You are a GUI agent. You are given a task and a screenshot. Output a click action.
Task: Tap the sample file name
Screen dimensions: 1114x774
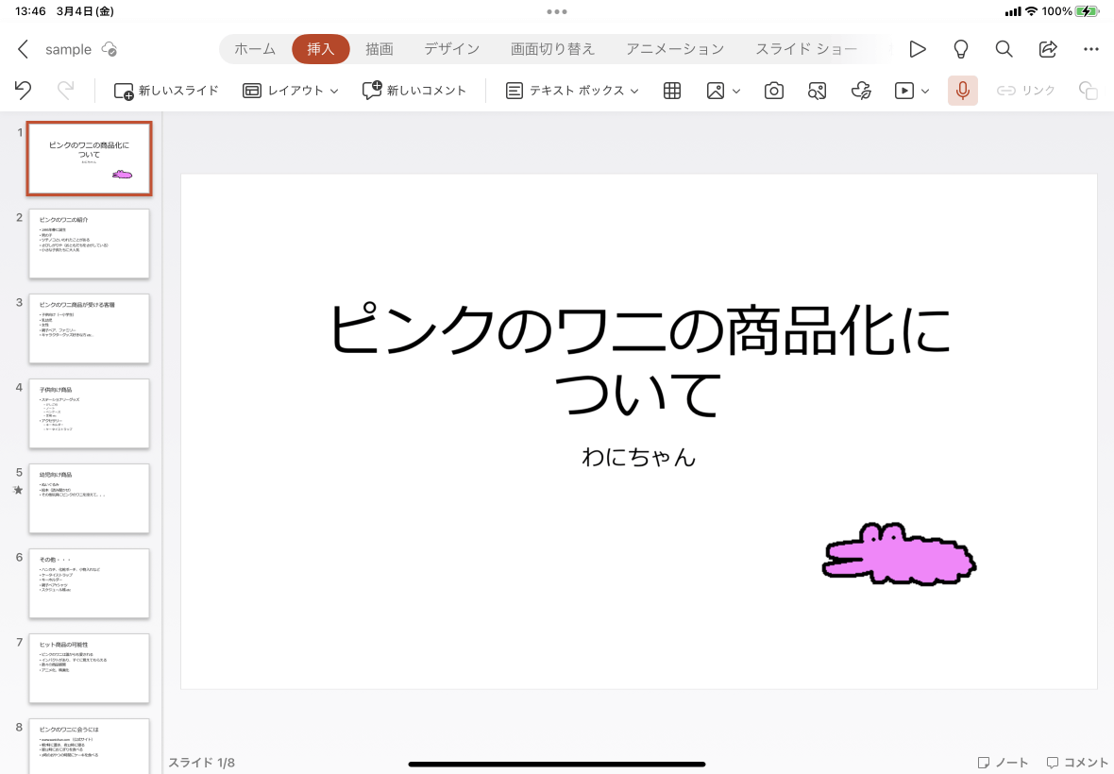coord(68,49)
